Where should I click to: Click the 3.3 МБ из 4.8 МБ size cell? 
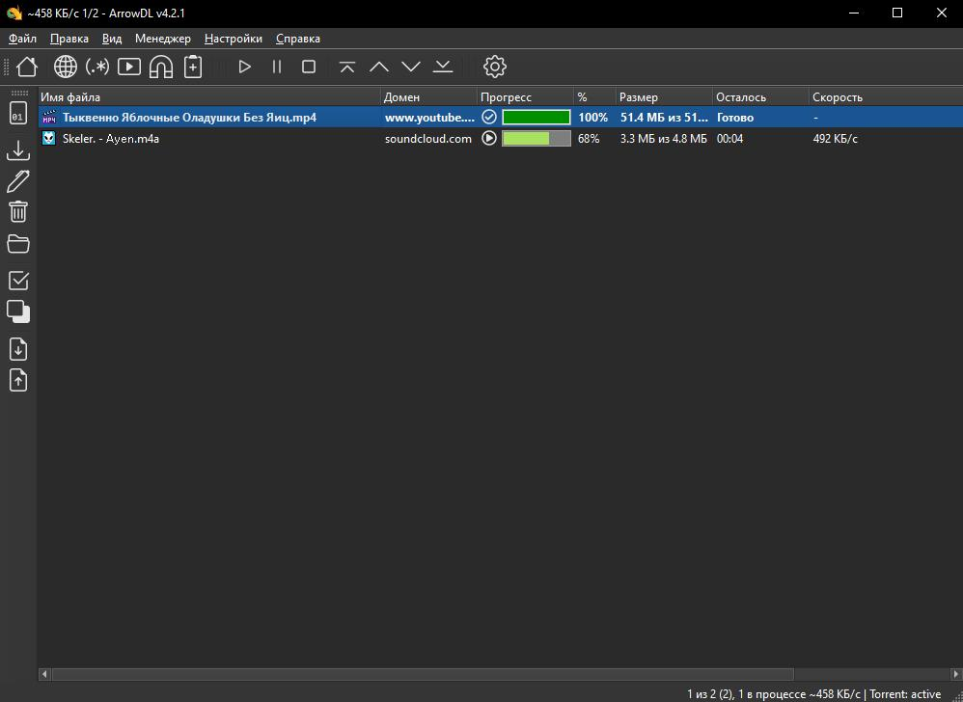[x=663, y=138]
